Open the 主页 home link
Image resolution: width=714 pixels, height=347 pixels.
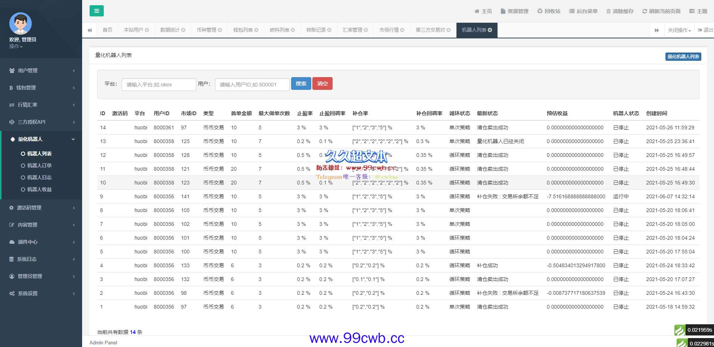click(x=483, y=11)
